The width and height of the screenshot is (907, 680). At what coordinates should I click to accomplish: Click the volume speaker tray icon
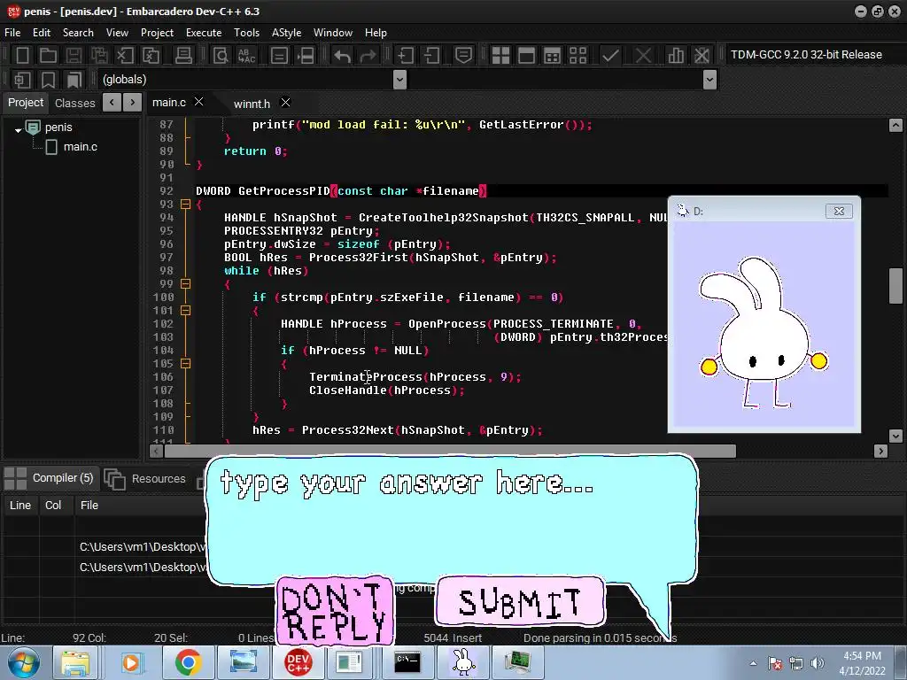(x=817, y=663)
